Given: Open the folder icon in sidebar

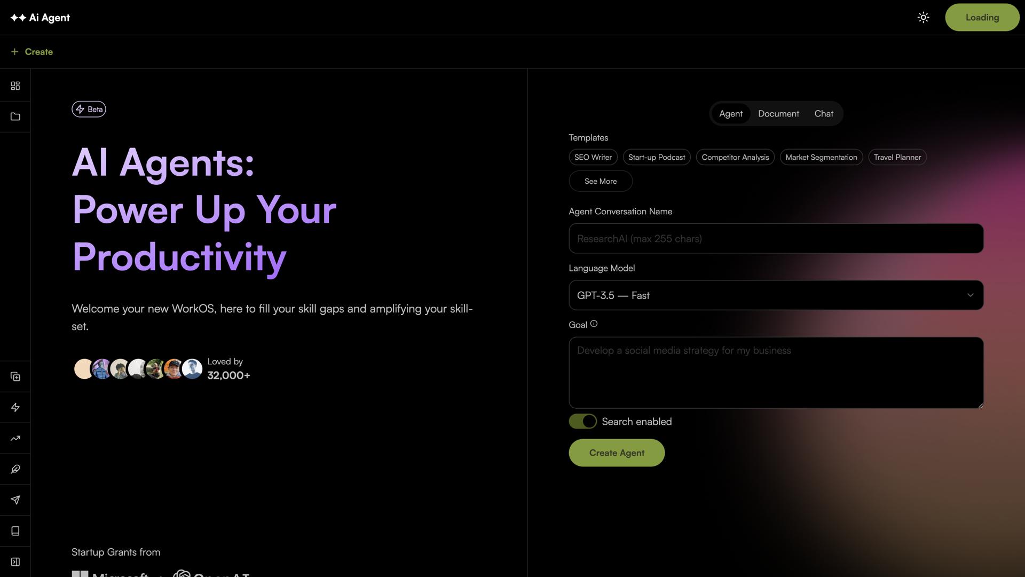Looking at the screenshot, I should 15,116.
